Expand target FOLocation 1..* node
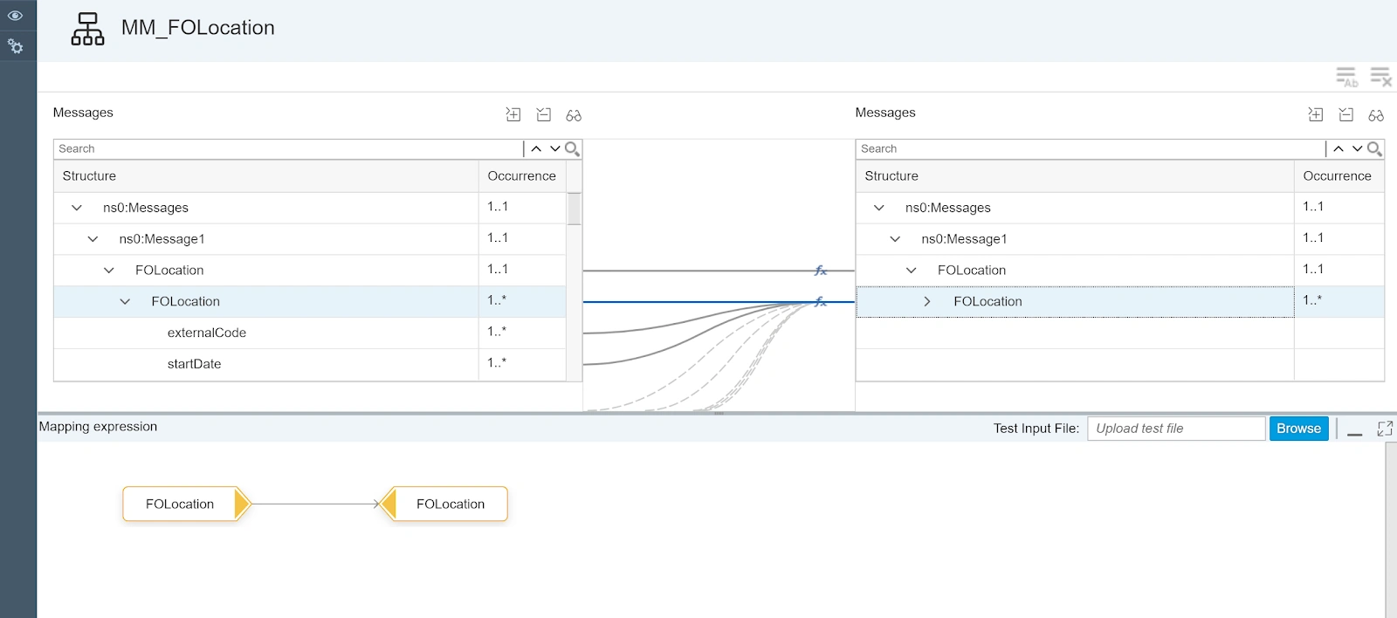Screen dimensions: 1397x618 pyautogui.click(x=927, y=302)
